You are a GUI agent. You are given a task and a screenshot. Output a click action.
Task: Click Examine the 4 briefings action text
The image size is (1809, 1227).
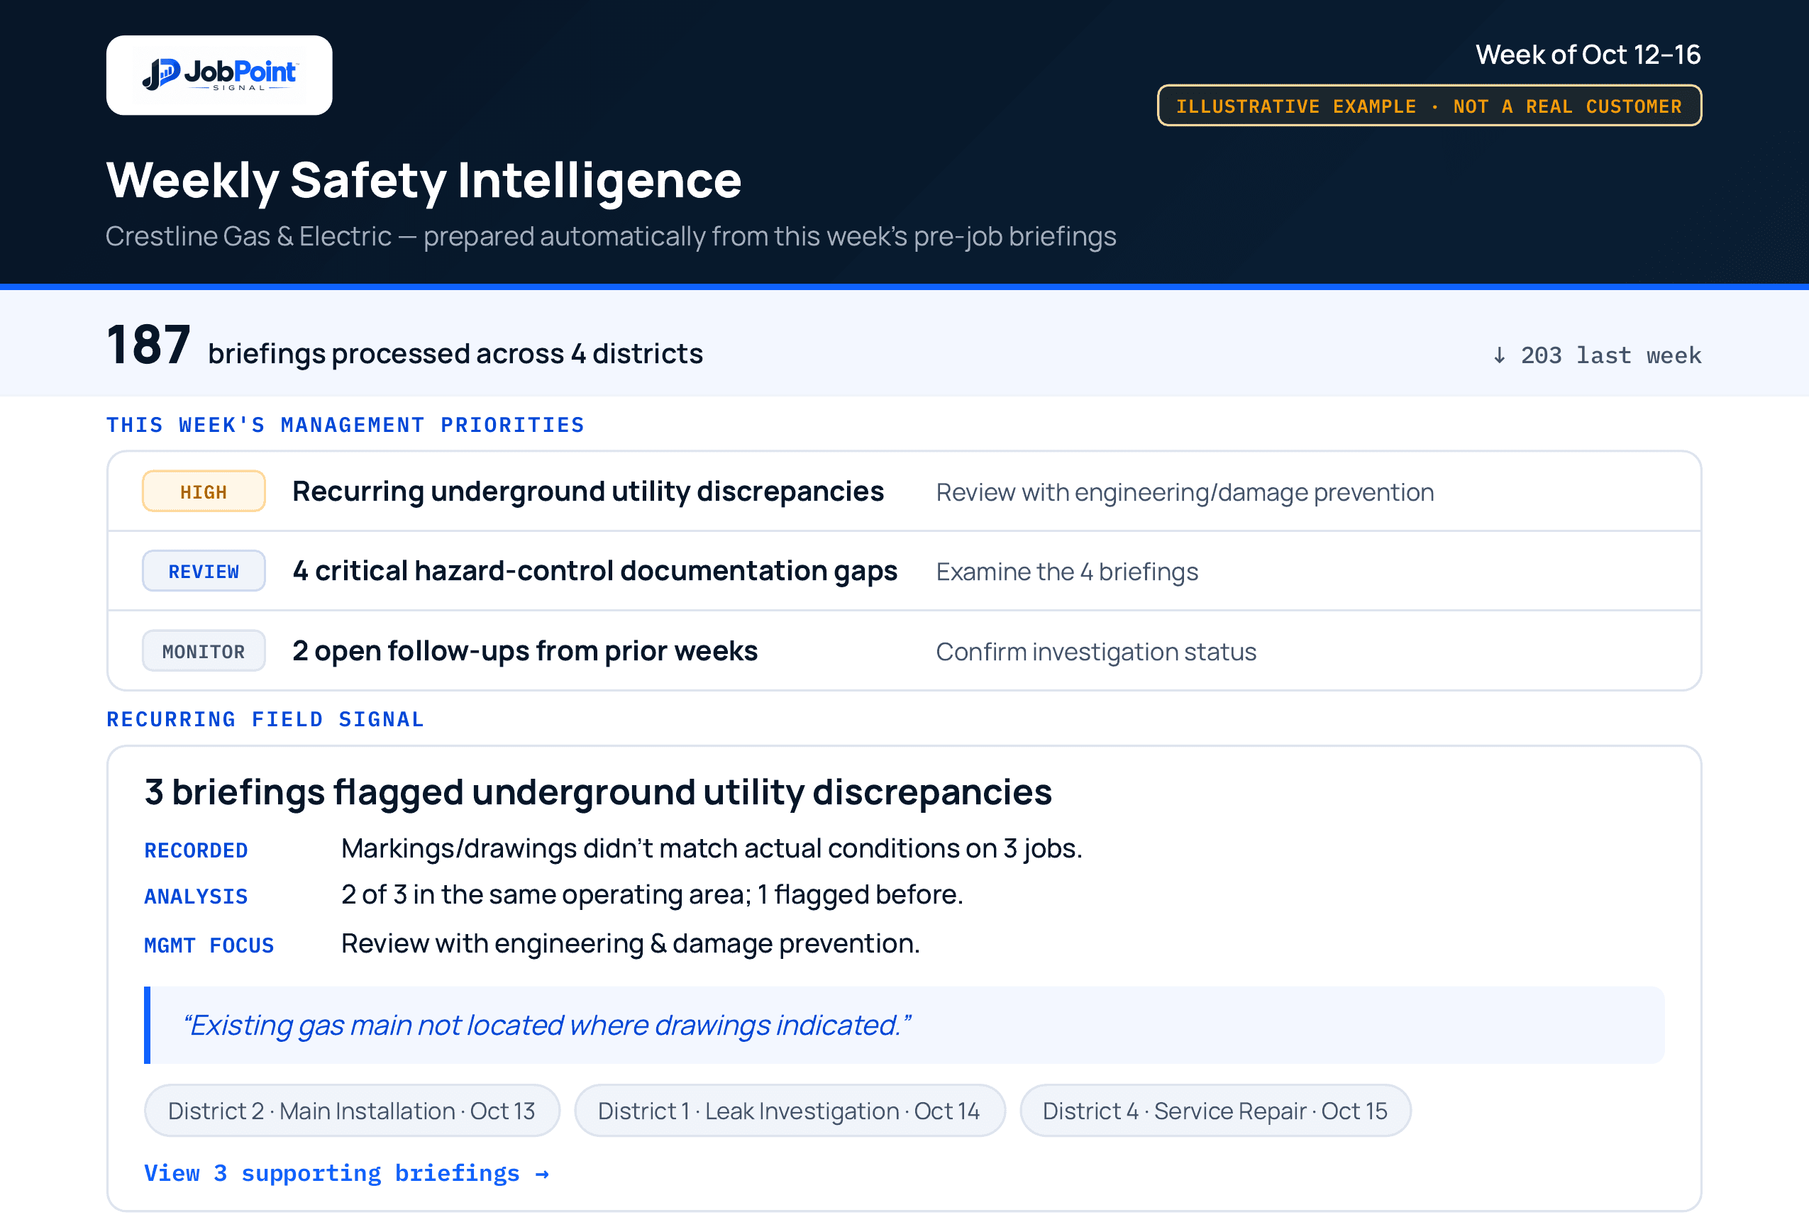coord(1066,572)
